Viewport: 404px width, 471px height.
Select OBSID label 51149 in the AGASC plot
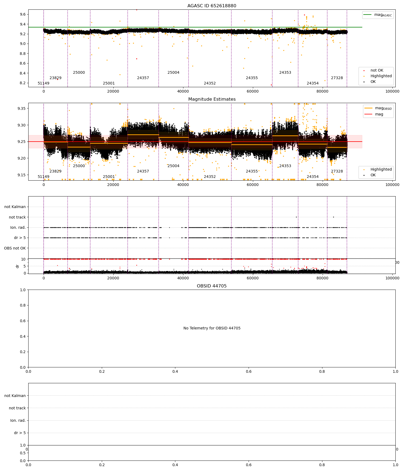(x=44, y=83)
